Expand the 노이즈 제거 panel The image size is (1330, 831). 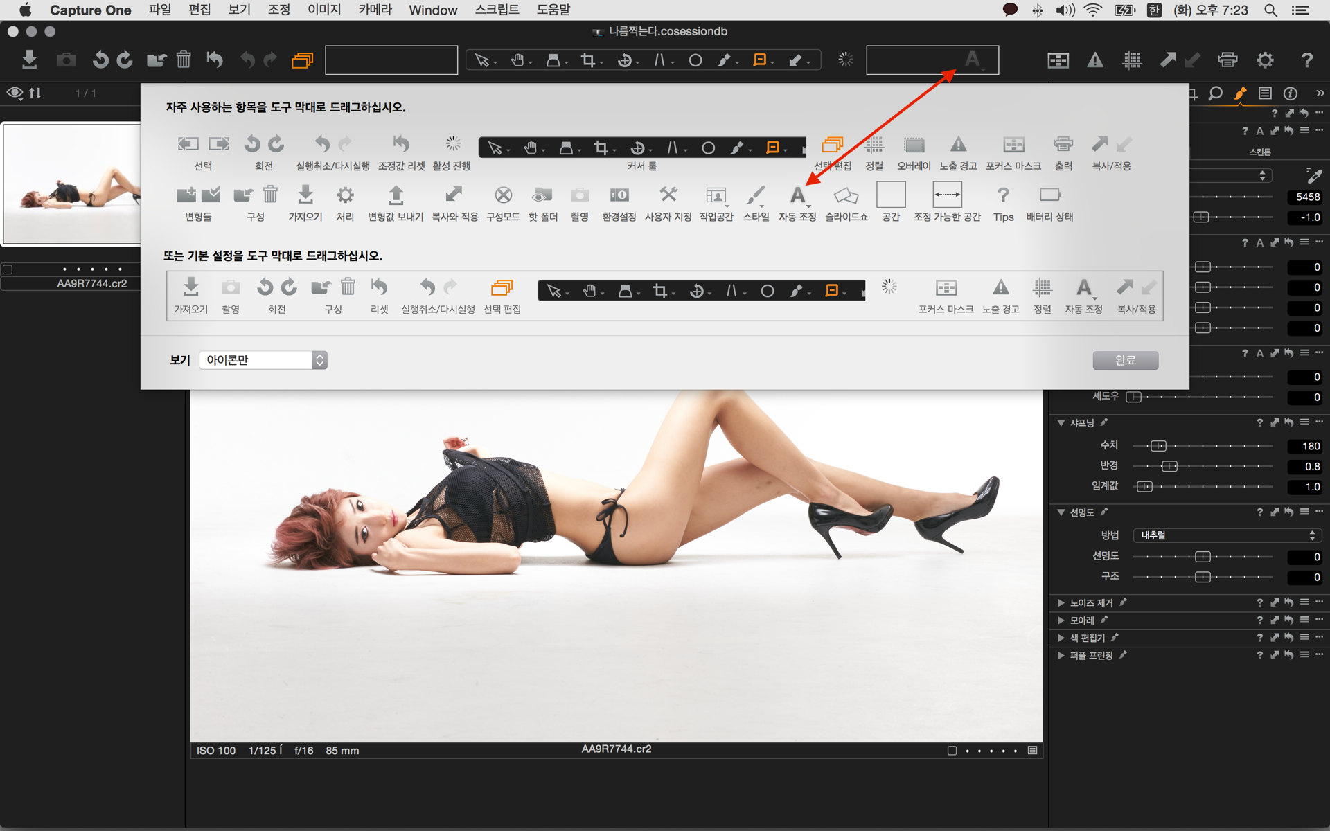point(1061,602)
